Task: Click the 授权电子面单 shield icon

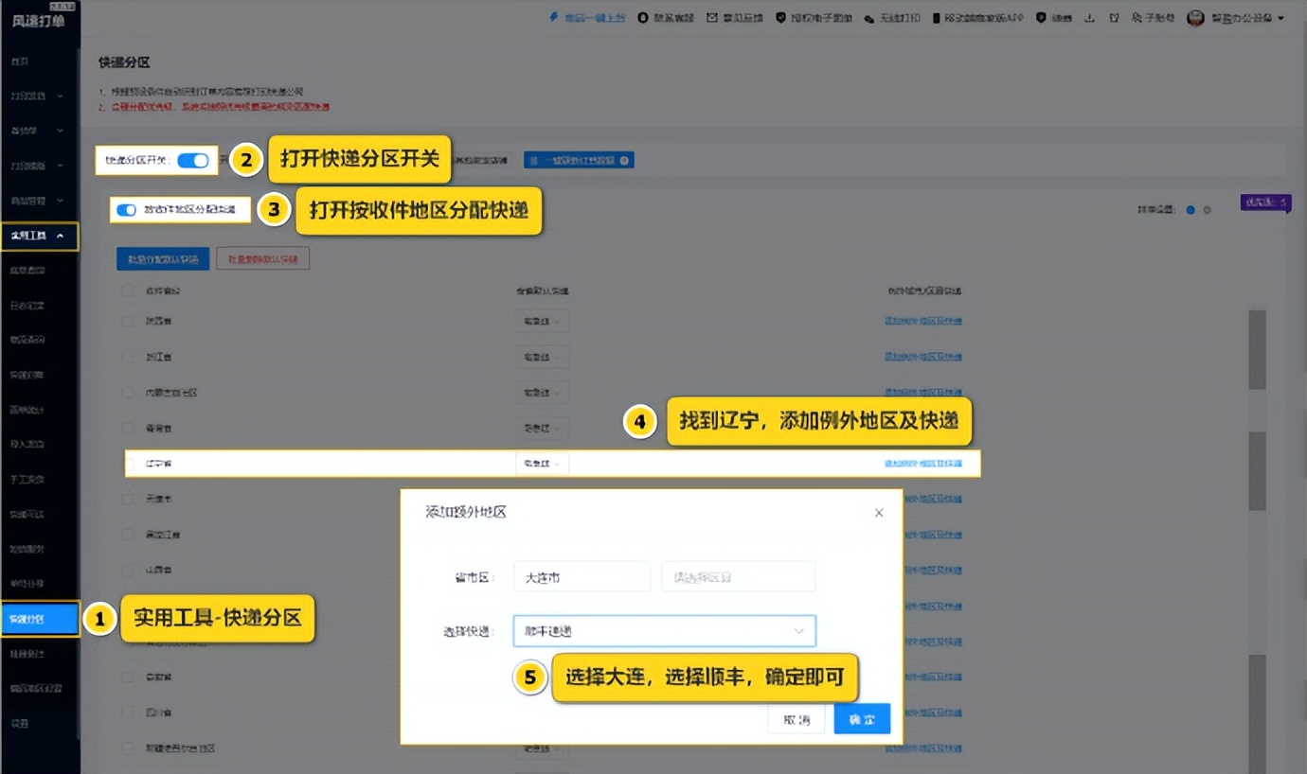Action: coord(780,17)
